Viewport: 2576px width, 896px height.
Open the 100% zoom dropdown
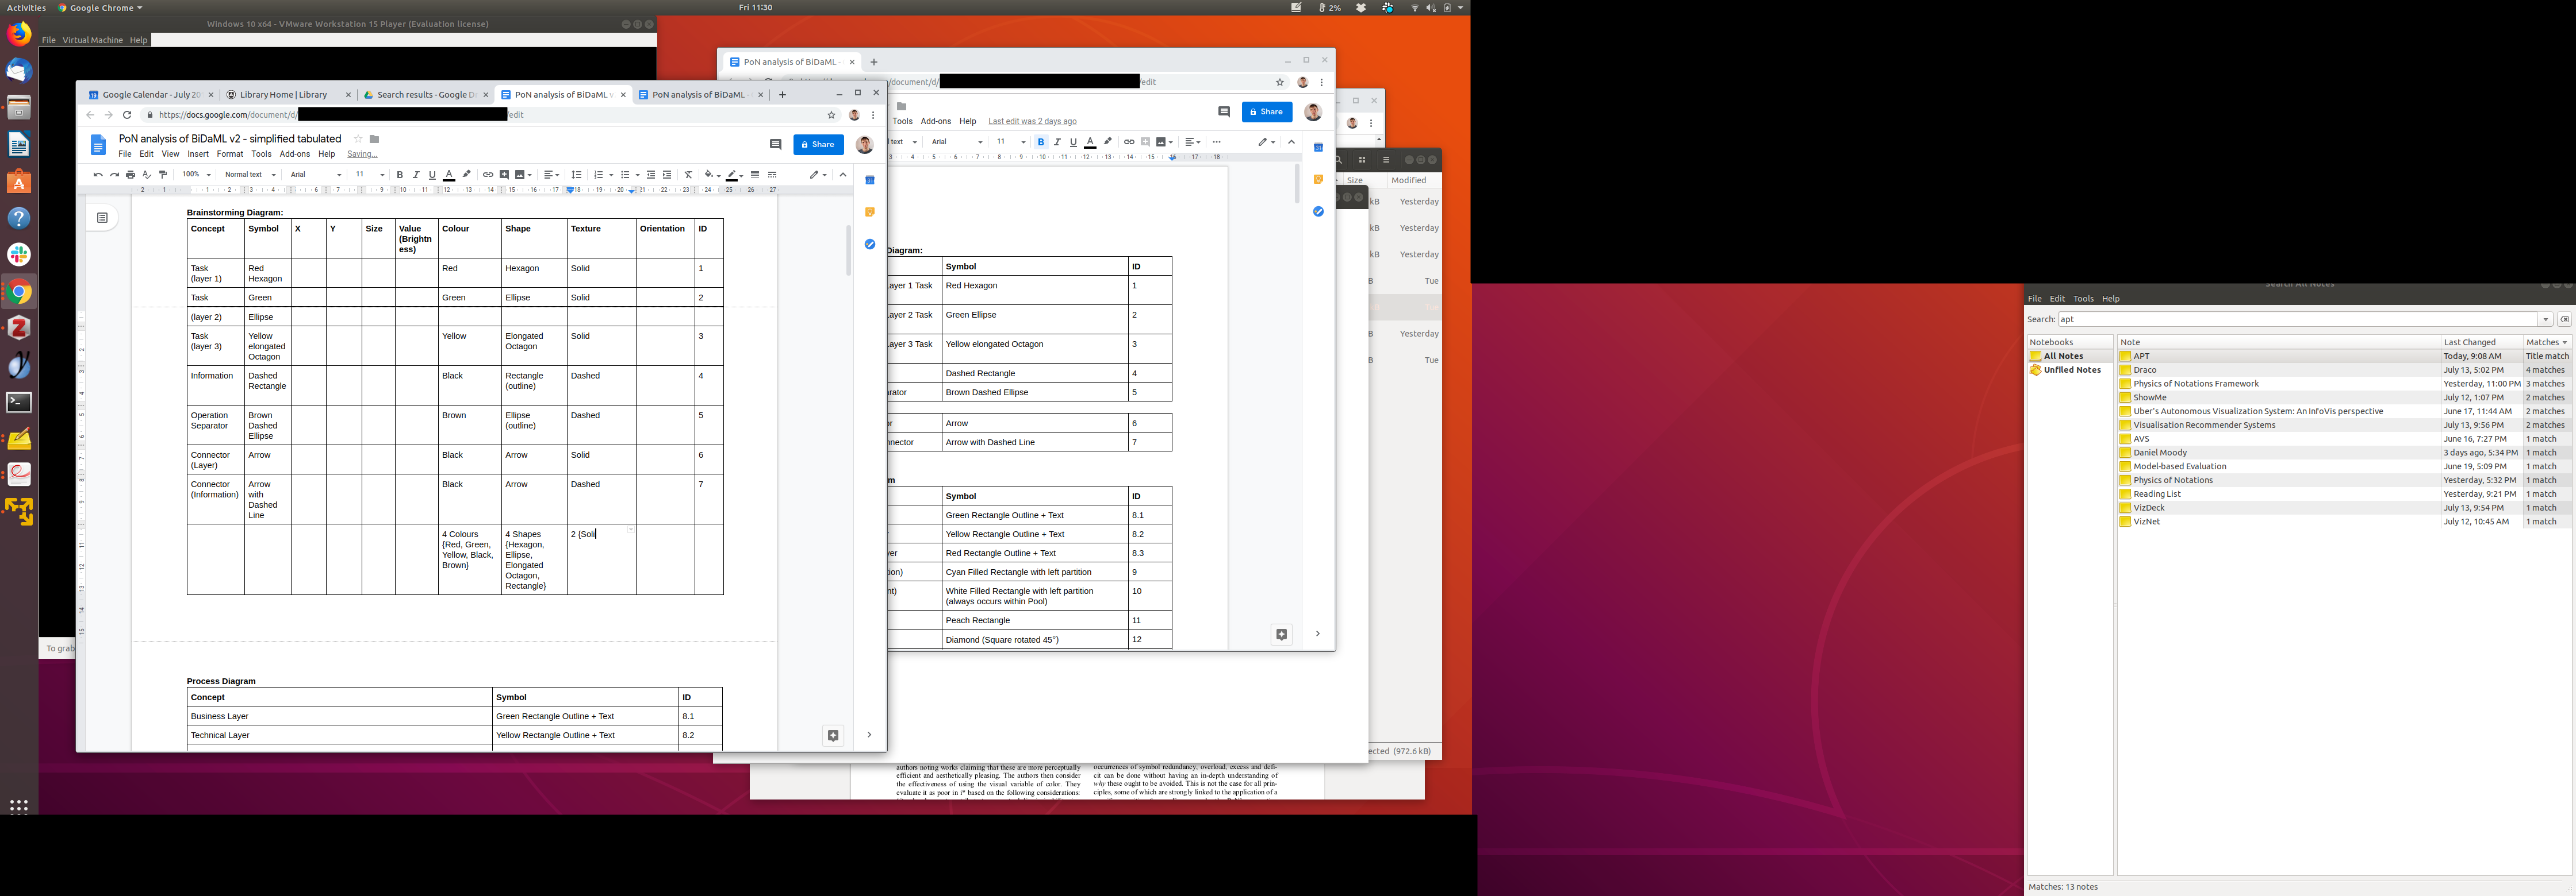(195, 175)
